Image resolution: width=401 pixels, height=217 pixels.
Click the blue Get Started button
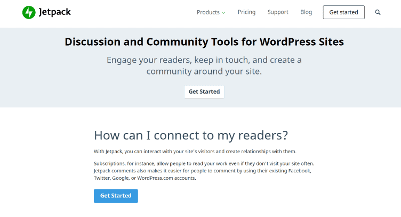pos(116,196)
